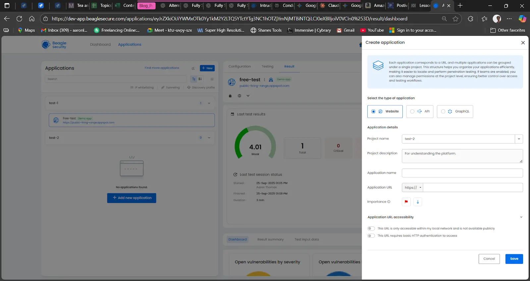This screenshot has width=530, height=281.
Task: Choose the GraphQL application type
Action: click(455, 111)
